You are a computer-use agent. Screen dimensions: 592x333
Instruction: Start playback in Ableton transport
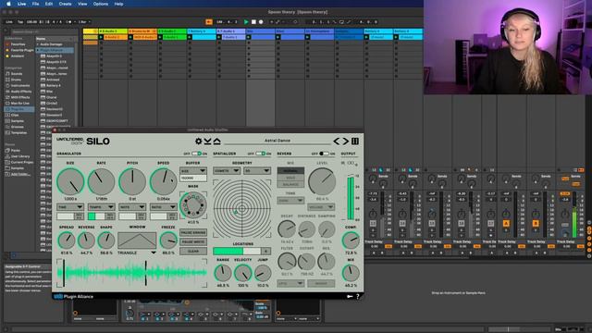tap(246, 22)
